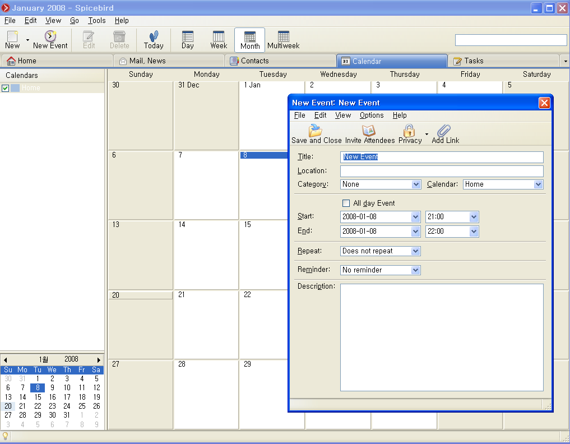The image size is (570, 444).
Task: Enable the All day Event checkbox
Action: coord(346,203)
